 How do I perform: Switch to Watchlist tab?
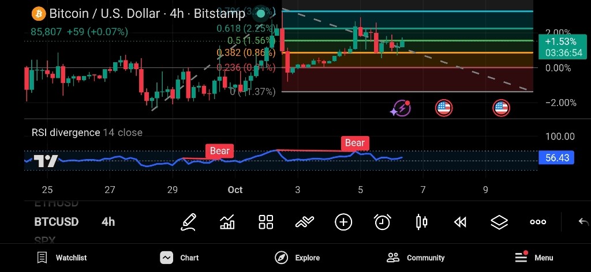62,258
